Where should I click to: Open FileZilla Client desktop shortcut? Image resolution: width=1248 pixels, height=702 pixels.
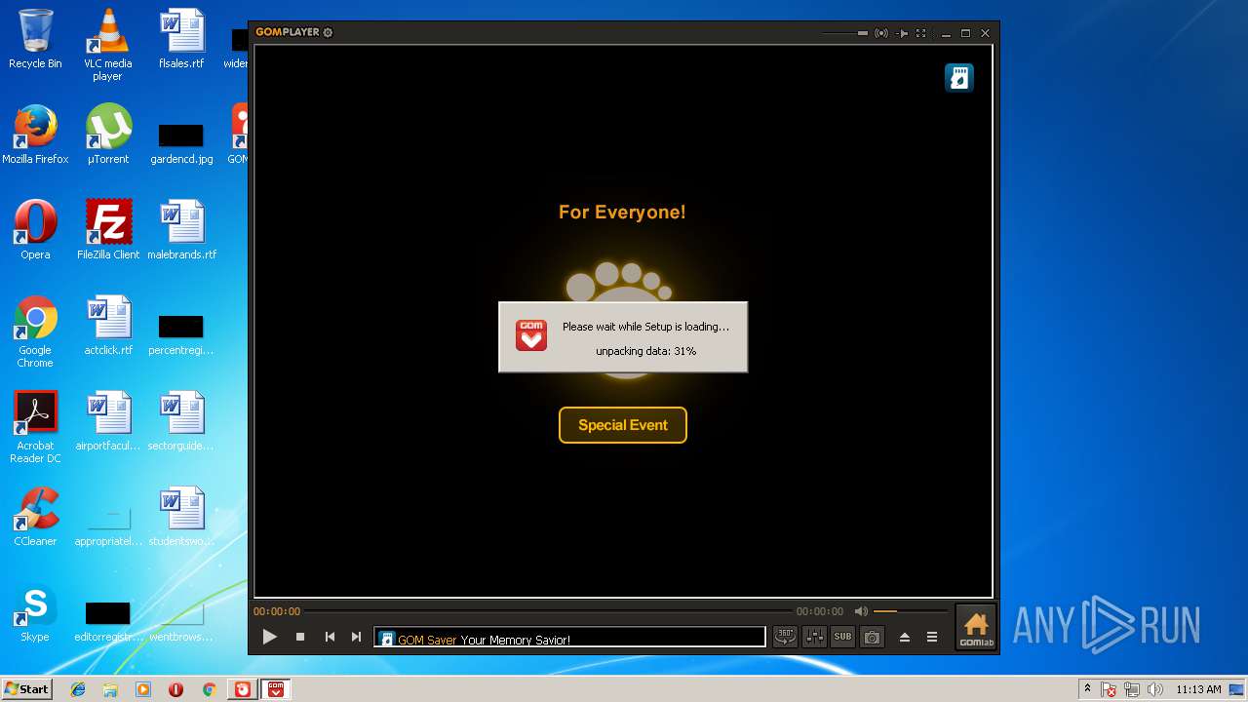pos(107,230)
